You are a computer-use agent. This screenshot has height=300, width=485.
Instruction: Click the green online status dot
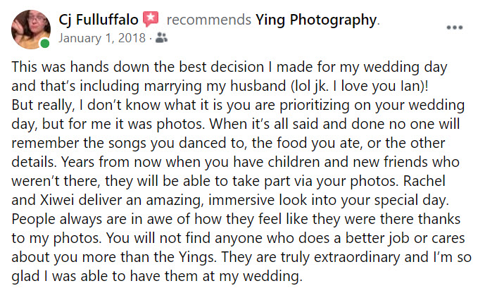point(45,44)
